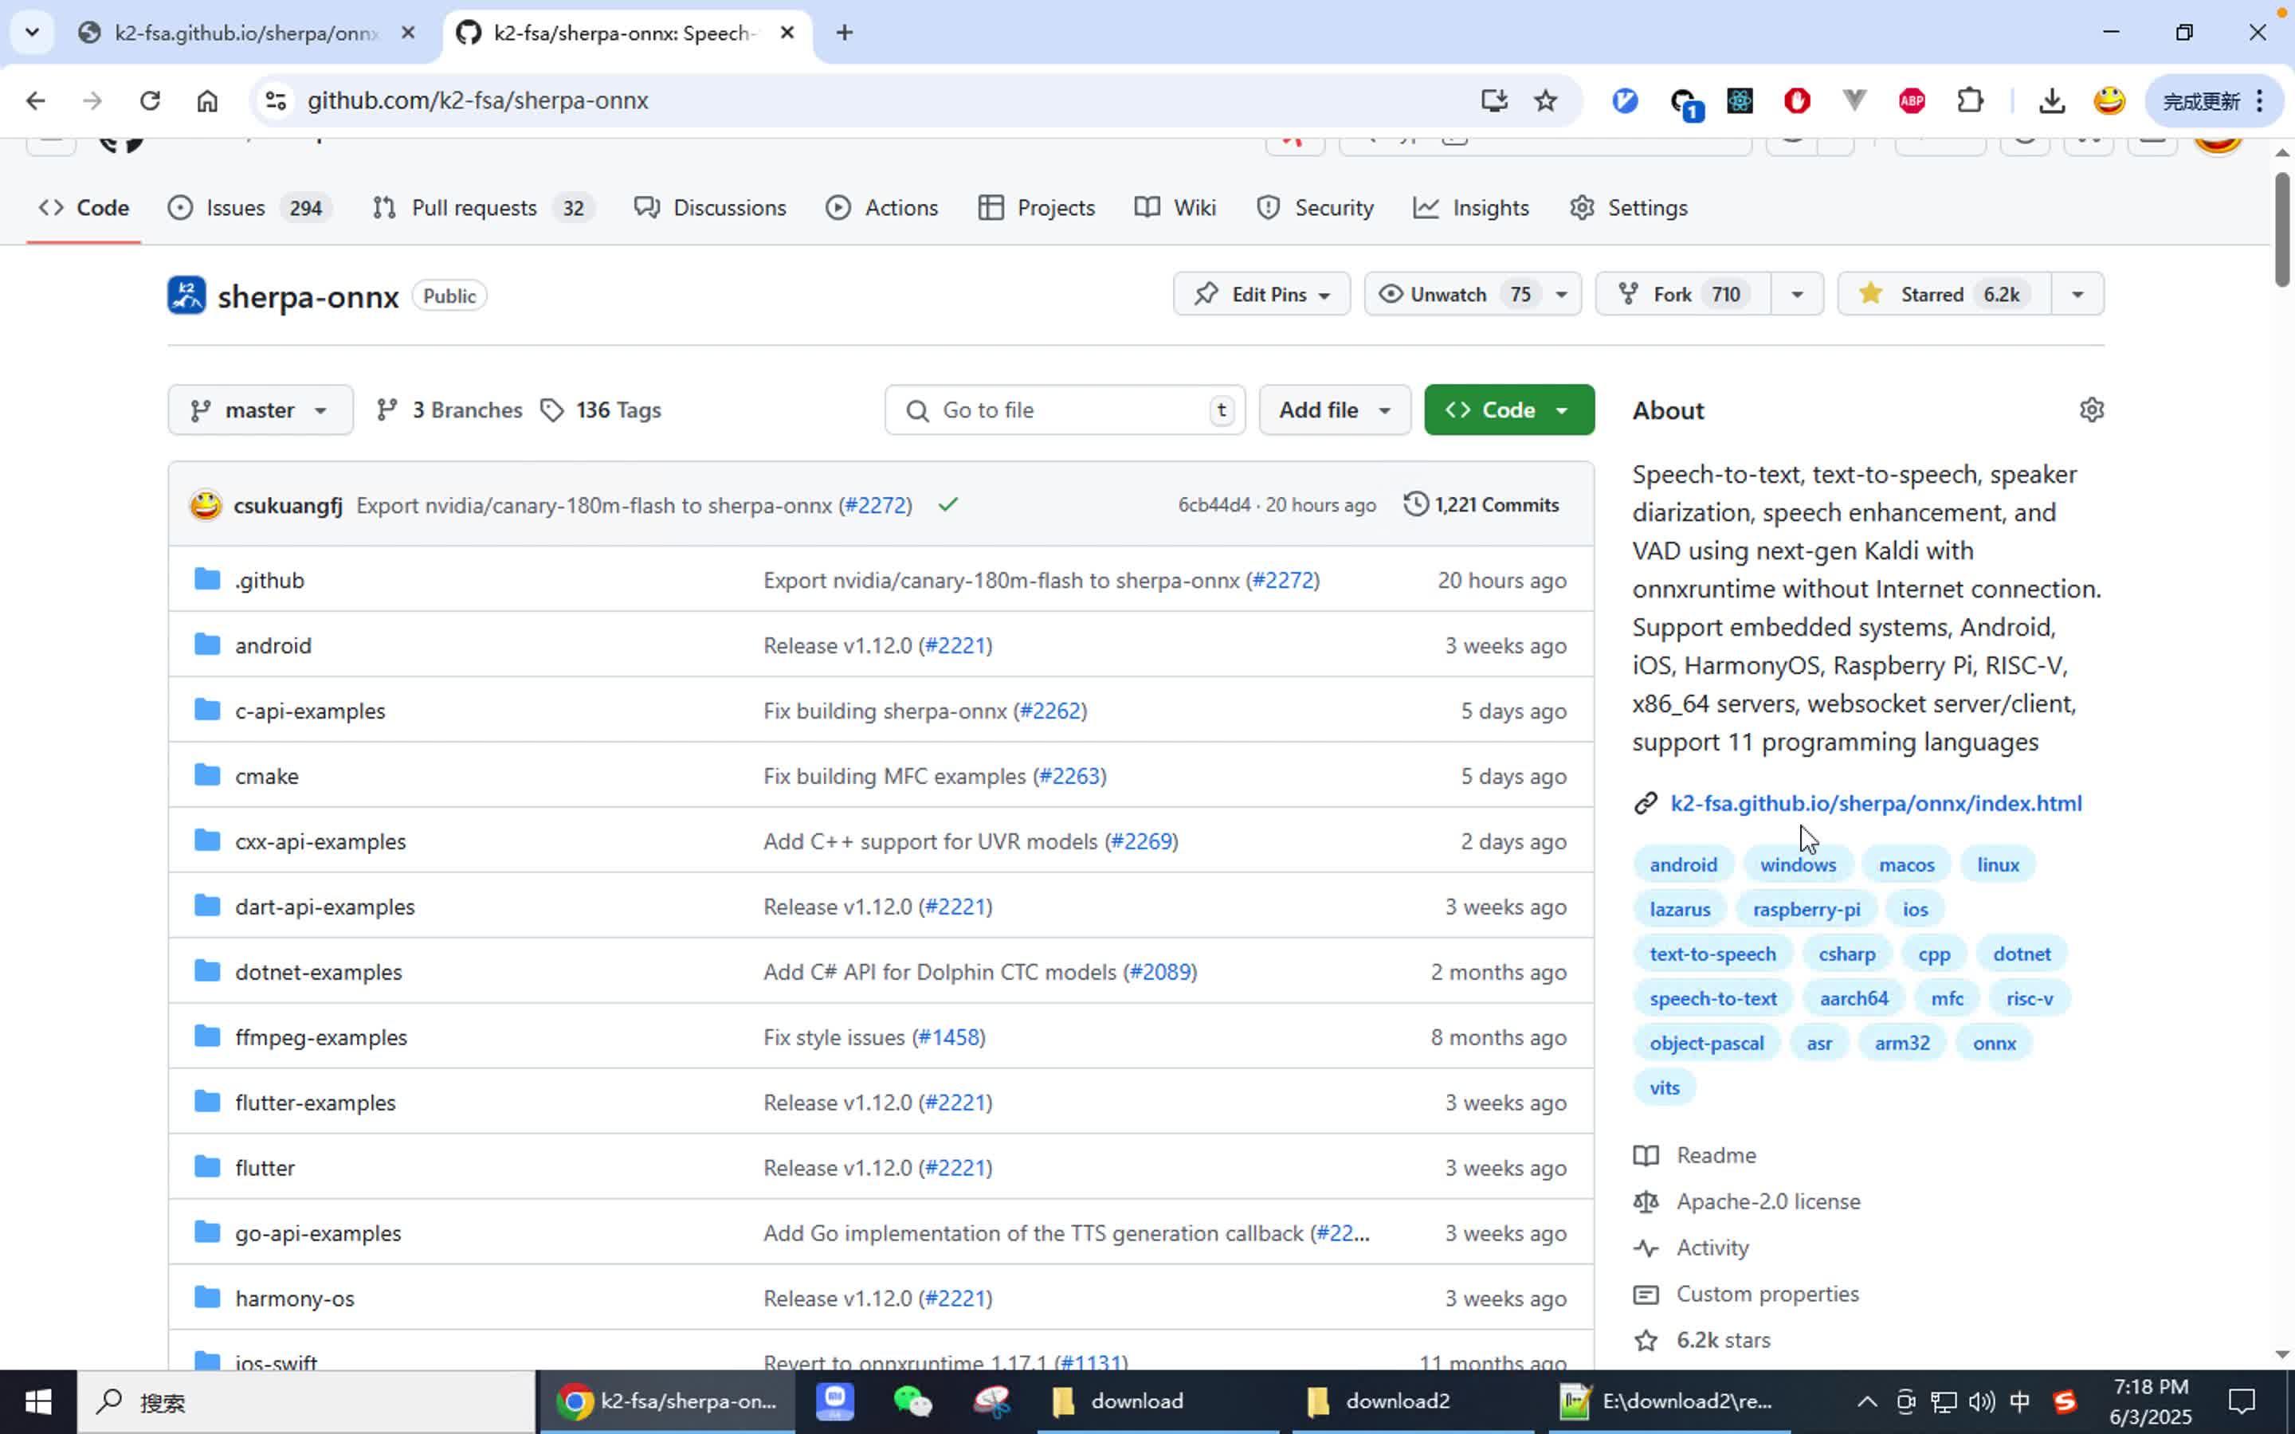The width and height of the screenshot is (2295, 1434).
Task: Click the text-to-speech topic tag
Action: coord(1712,954)
